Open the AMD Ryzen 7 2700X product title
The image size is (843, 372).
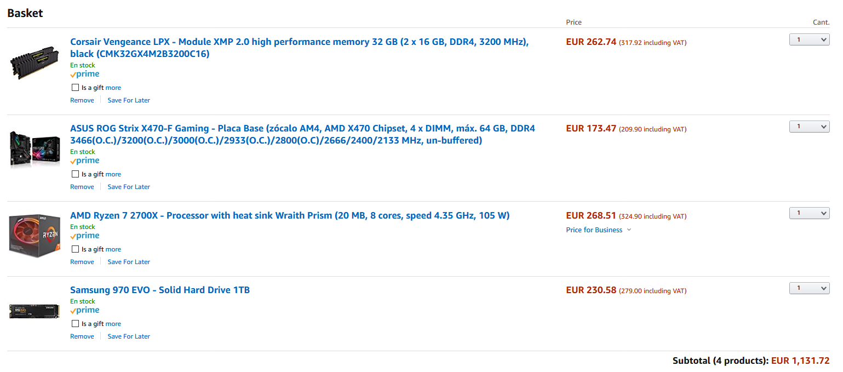290,215
